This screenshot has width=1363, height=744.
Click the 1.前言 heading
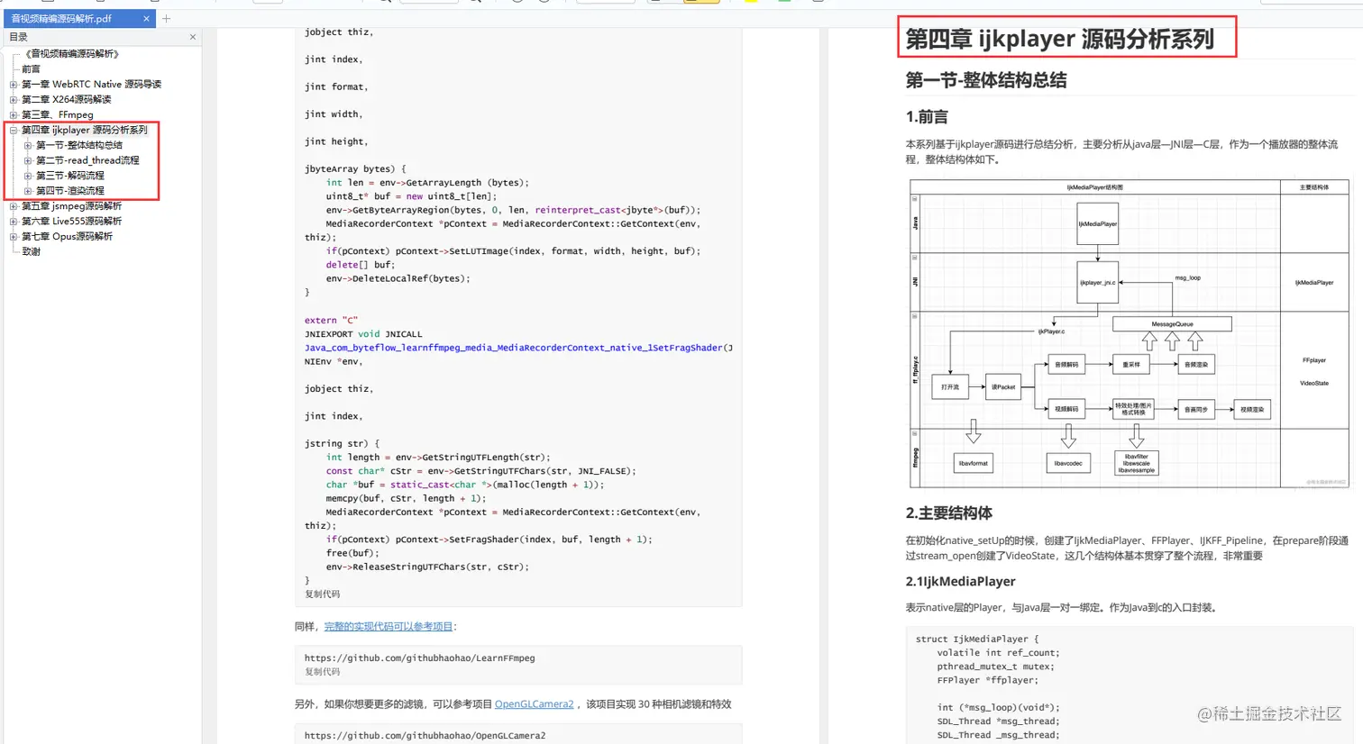927,117
